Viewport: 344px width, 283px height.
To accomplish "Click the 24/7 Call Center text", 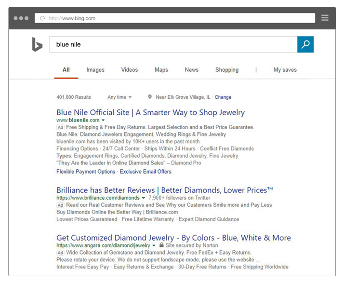I will pos(121,148).
